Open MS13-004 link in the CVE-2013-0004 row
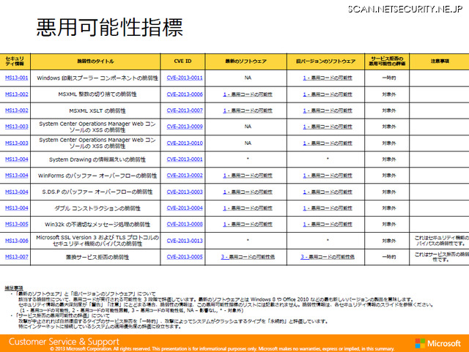This screenshot has width=469, height=352. 16,208
